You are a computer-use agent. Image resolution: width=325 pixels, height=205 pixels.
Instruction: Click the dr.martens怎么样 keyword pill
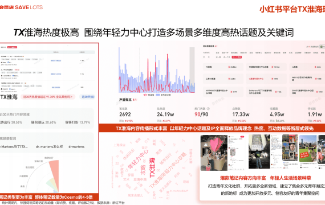[50, 146]
